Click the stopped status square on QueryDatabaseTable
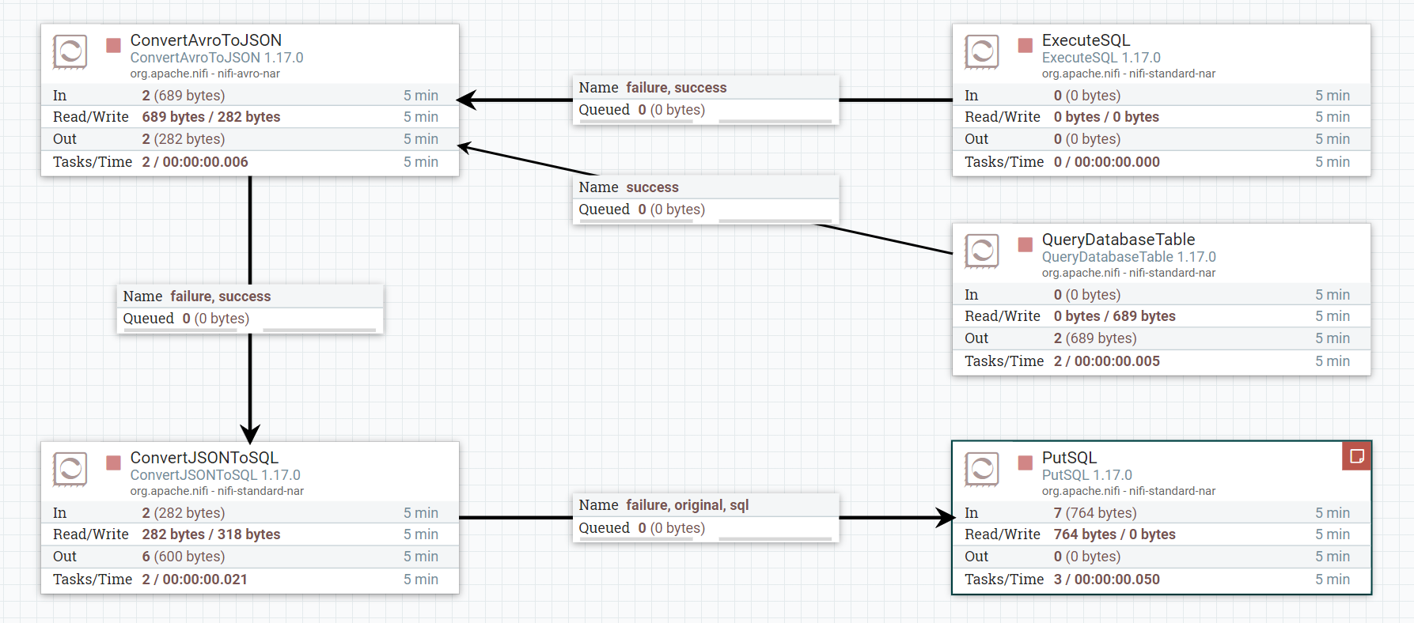Screen dimensions: 1414x623 coord(1025,244)
